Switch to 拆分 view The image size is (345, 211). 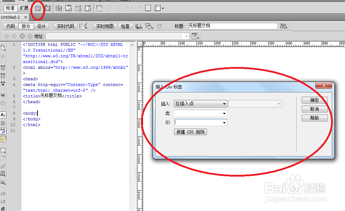point(26,26)
